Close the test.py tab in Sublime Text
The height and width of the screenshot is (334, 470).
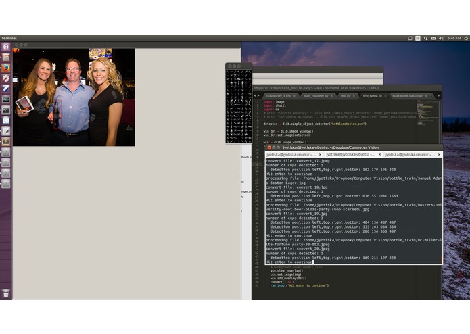tap(354, 96)
